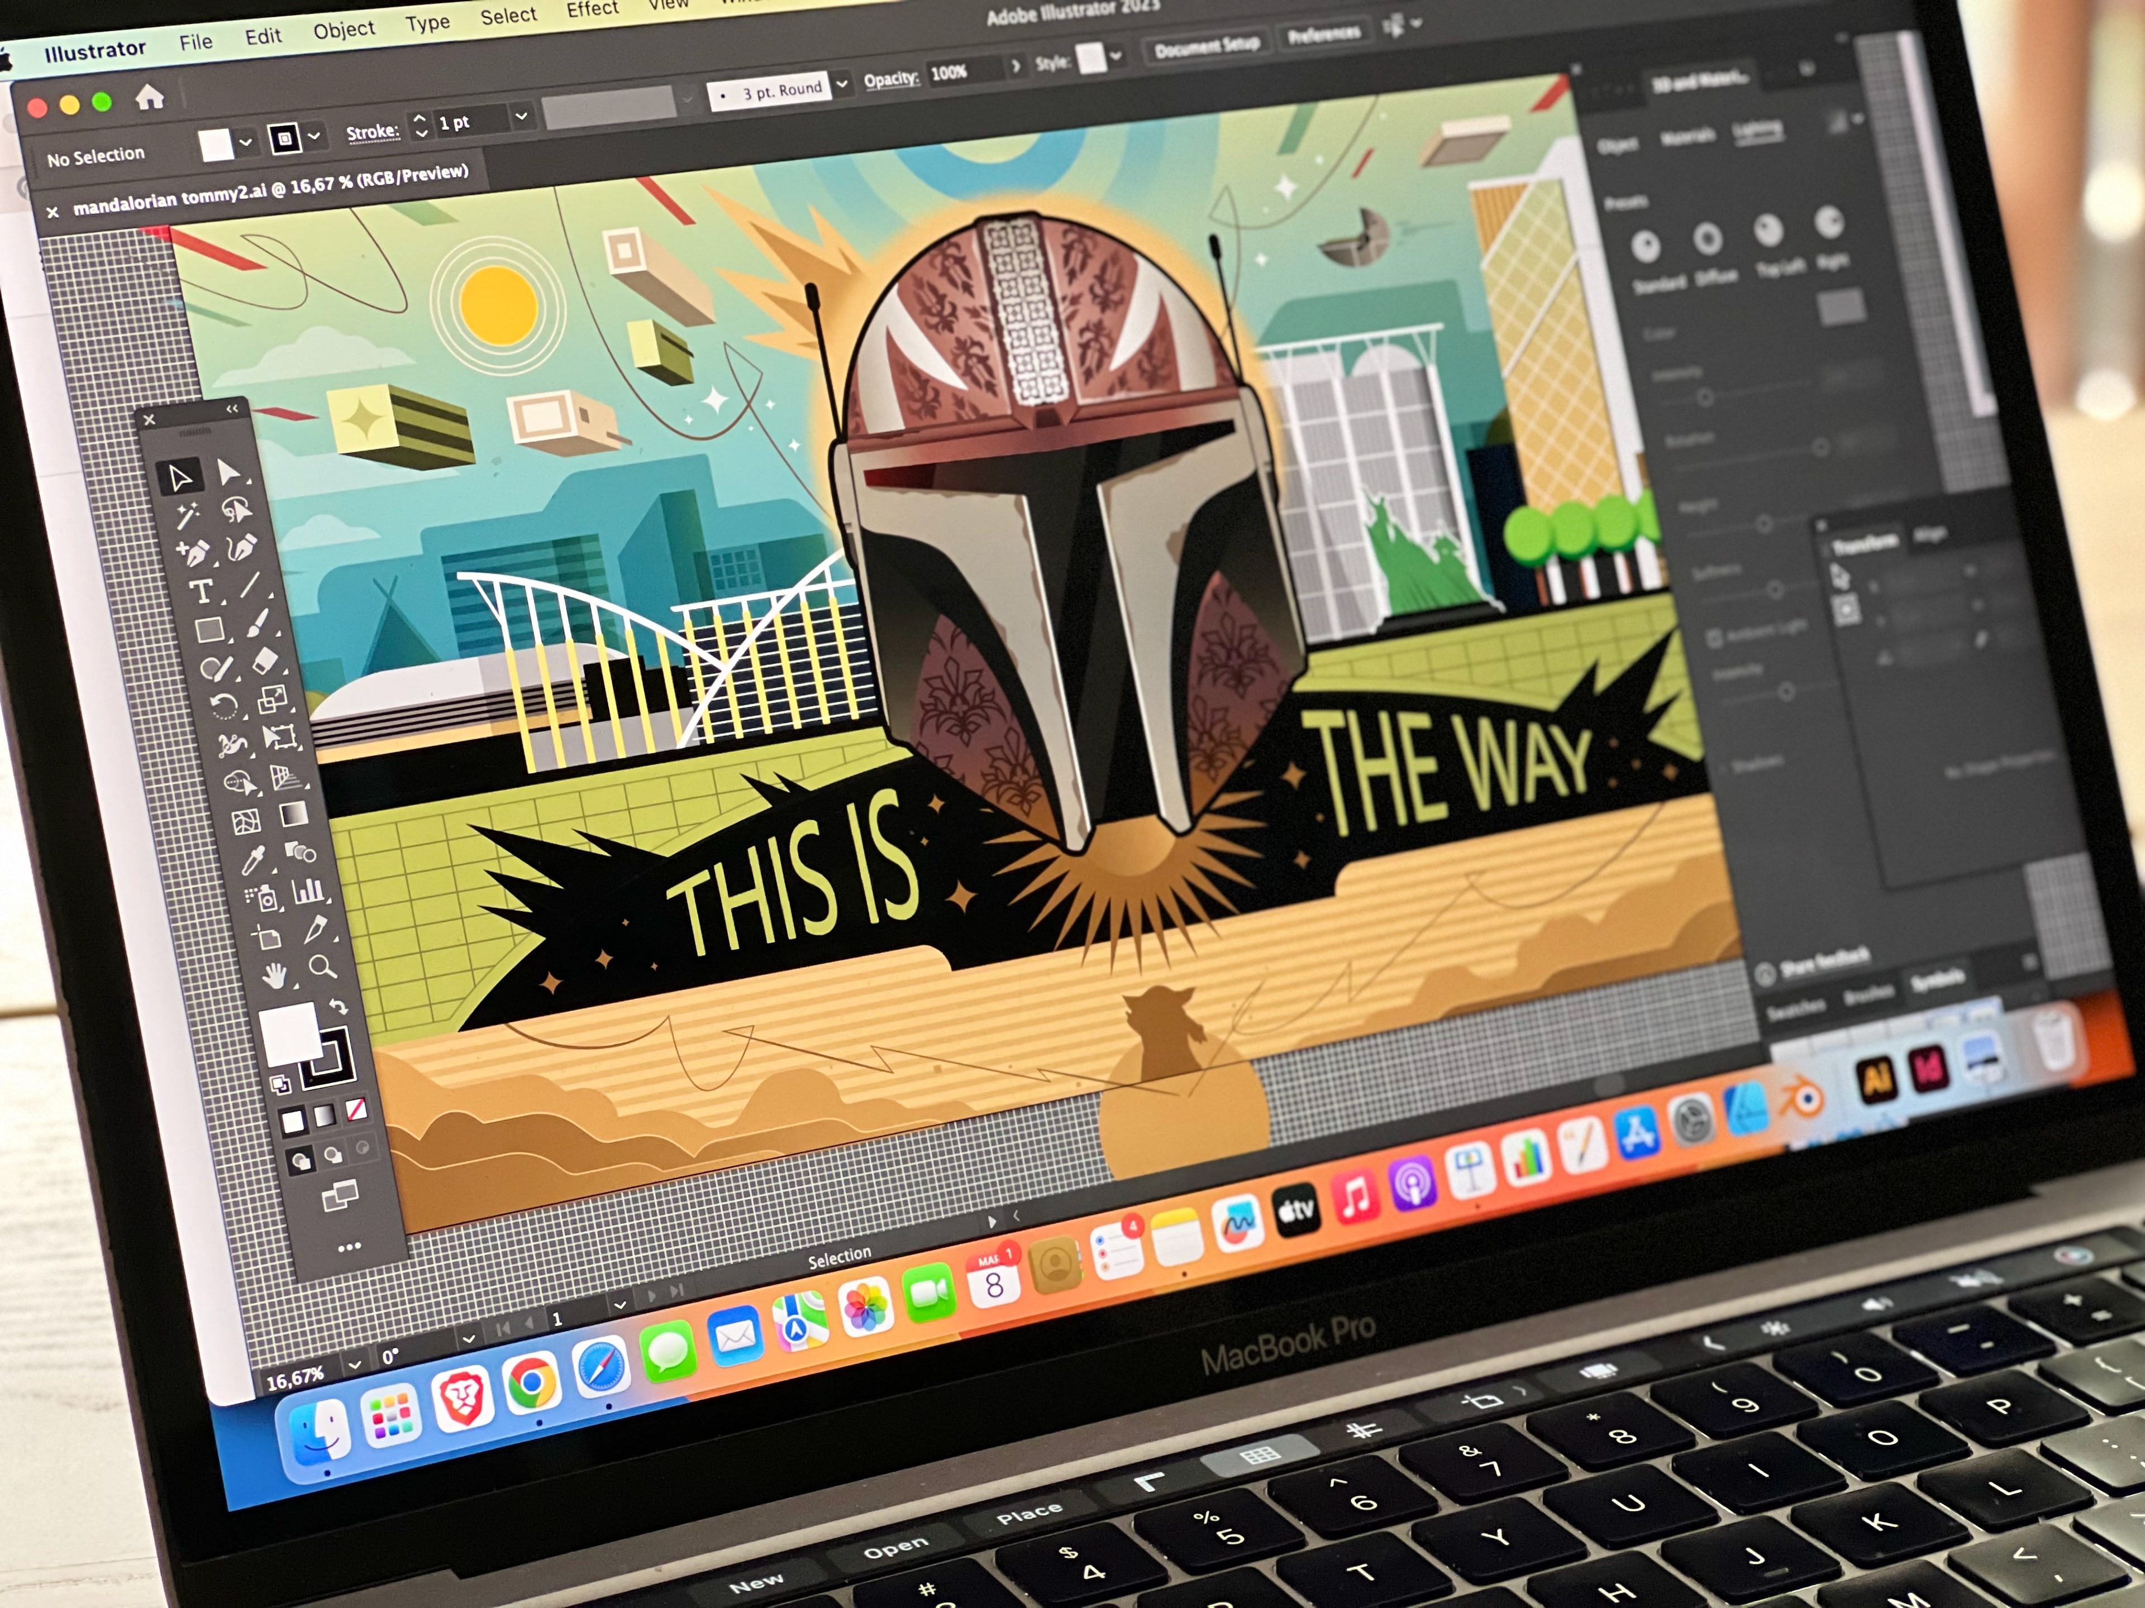Open the Type menu
The image size is (2145, 1608).
click(x=428, y=22)
